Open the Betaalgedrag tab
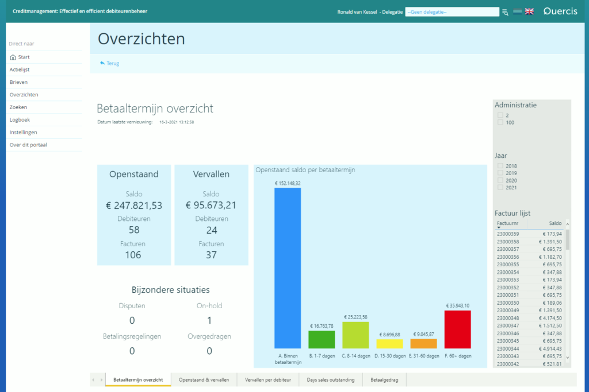Screen dimensions: 589x392 (x=384, y=379)
